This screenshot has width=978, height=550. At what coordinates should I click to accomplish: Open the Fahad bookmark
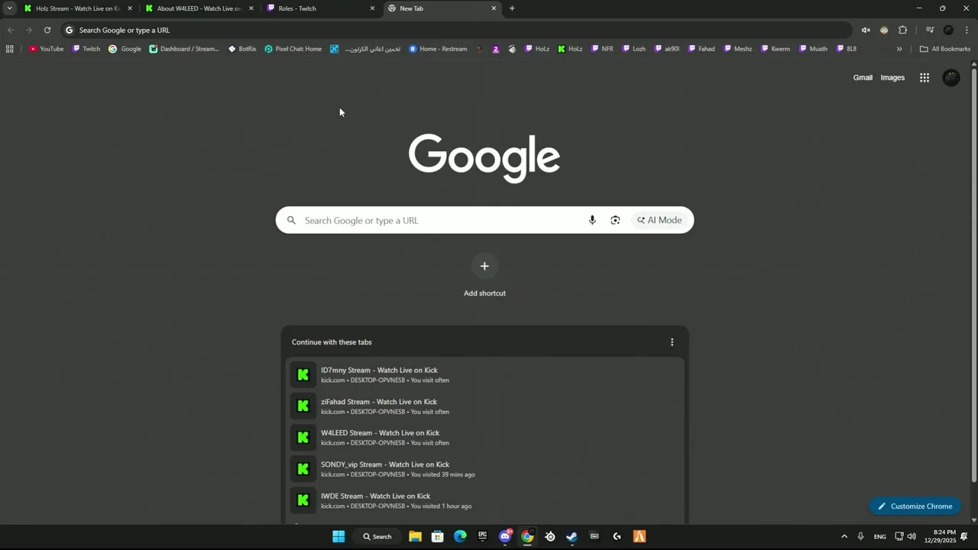click(x=701, y=49)
